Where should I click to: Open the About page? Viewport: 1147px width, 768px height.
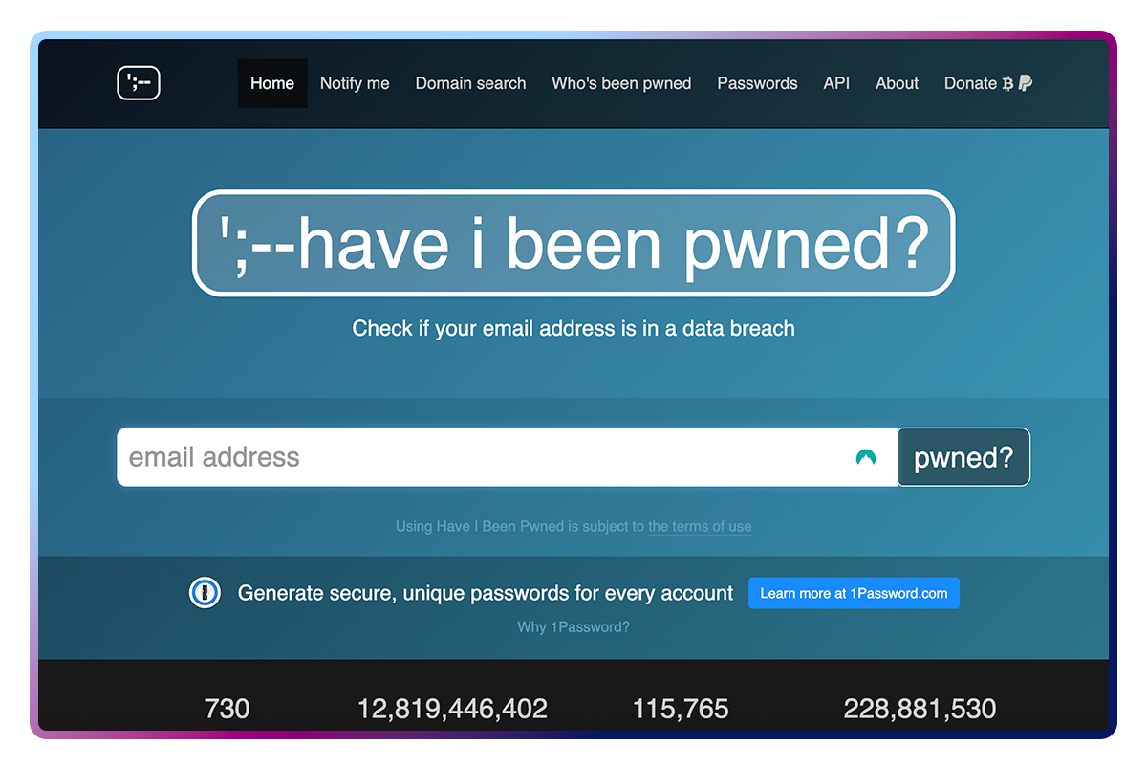(897, 83)
